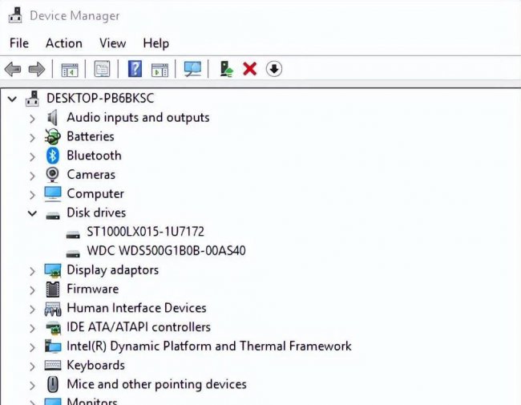This screenshot has height=405, width=521.
Task: Select Mice and other pointing devices label
Action: click(x=157, y=384)
